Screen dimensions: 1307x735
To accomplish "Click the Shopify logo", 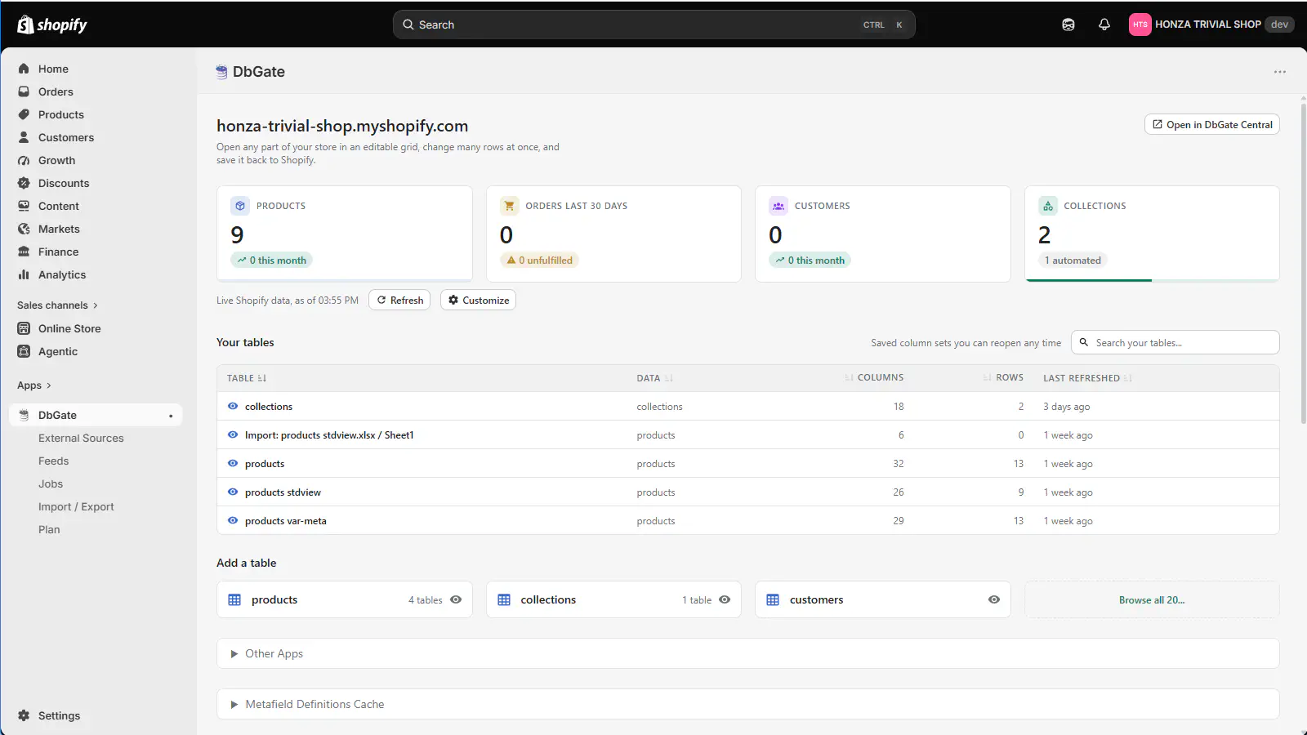I will 52,24.
